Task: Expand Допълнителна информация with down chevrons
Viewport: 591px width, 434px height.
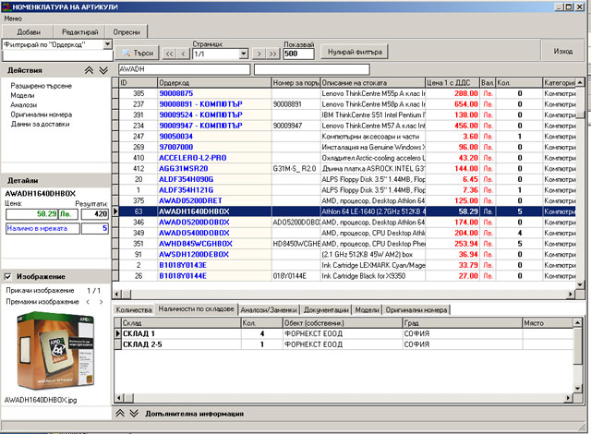Action: pos(134,414)
